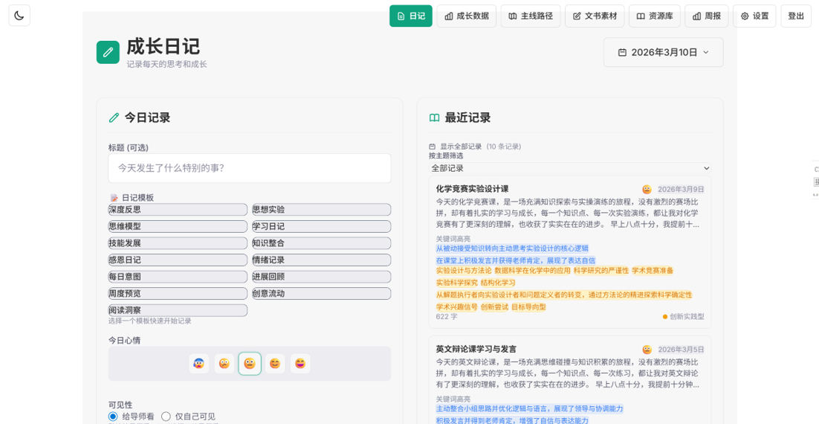The width and height of the screenshot is (819, 424).
Task: Click the 学术兴趣信号 keyword tag
Action: pos(456,307)
